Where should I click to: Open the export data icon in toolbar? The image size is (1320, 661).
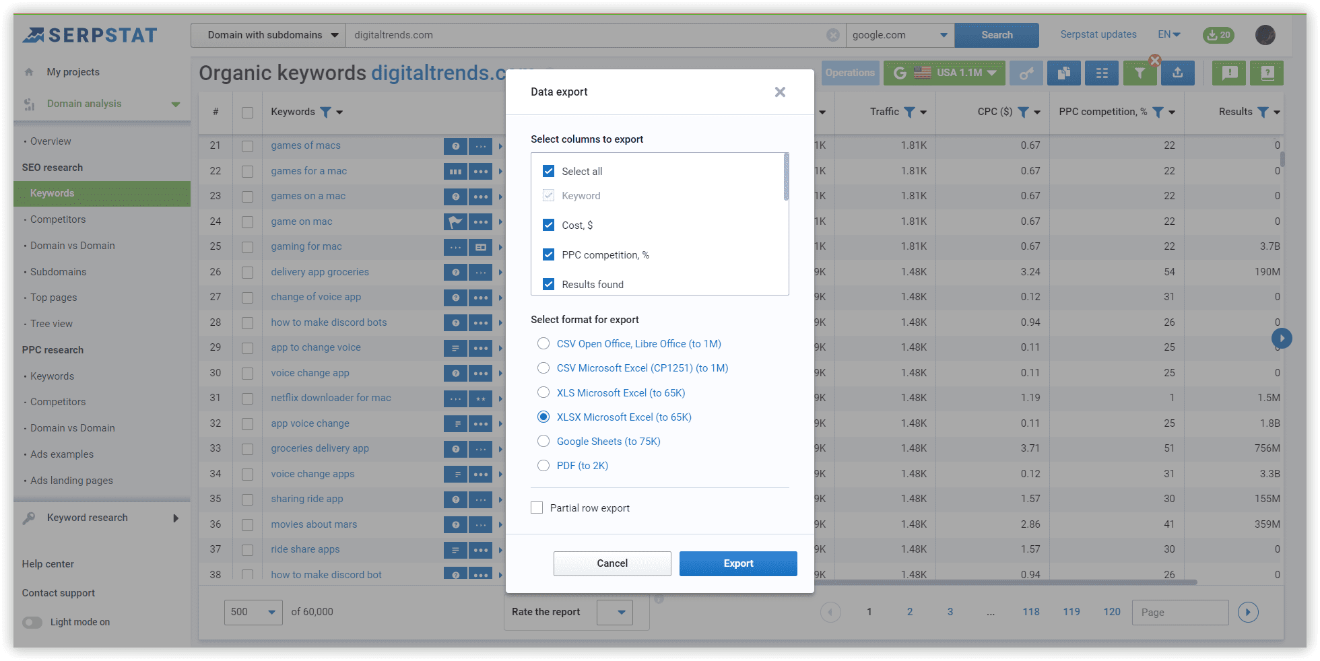pos(1177,73)
